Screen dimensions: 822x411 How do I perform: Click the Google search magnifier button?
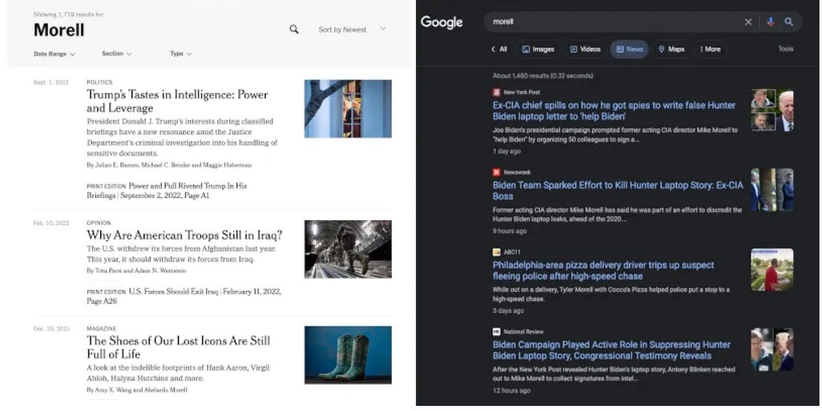point(789,22)
